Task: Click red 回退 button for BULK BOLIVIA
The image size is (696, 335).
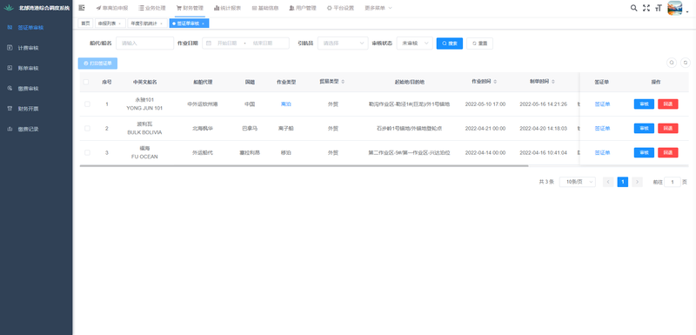Action: point(668,128)
